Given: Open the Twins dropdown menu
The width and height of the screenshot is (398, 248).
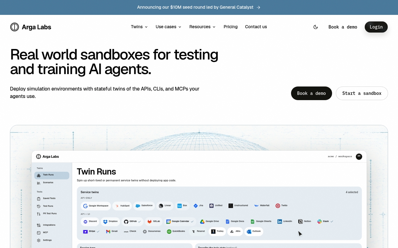Looking at the screenshot, I should click(x=139, y=27).
